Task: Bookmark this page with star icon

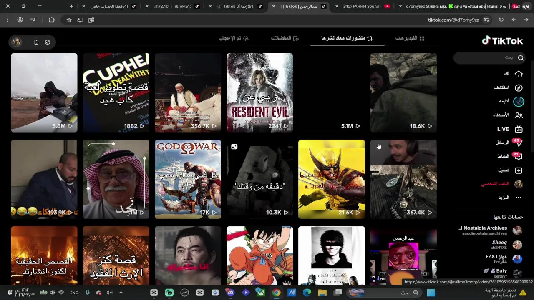Action: point(69,20)
